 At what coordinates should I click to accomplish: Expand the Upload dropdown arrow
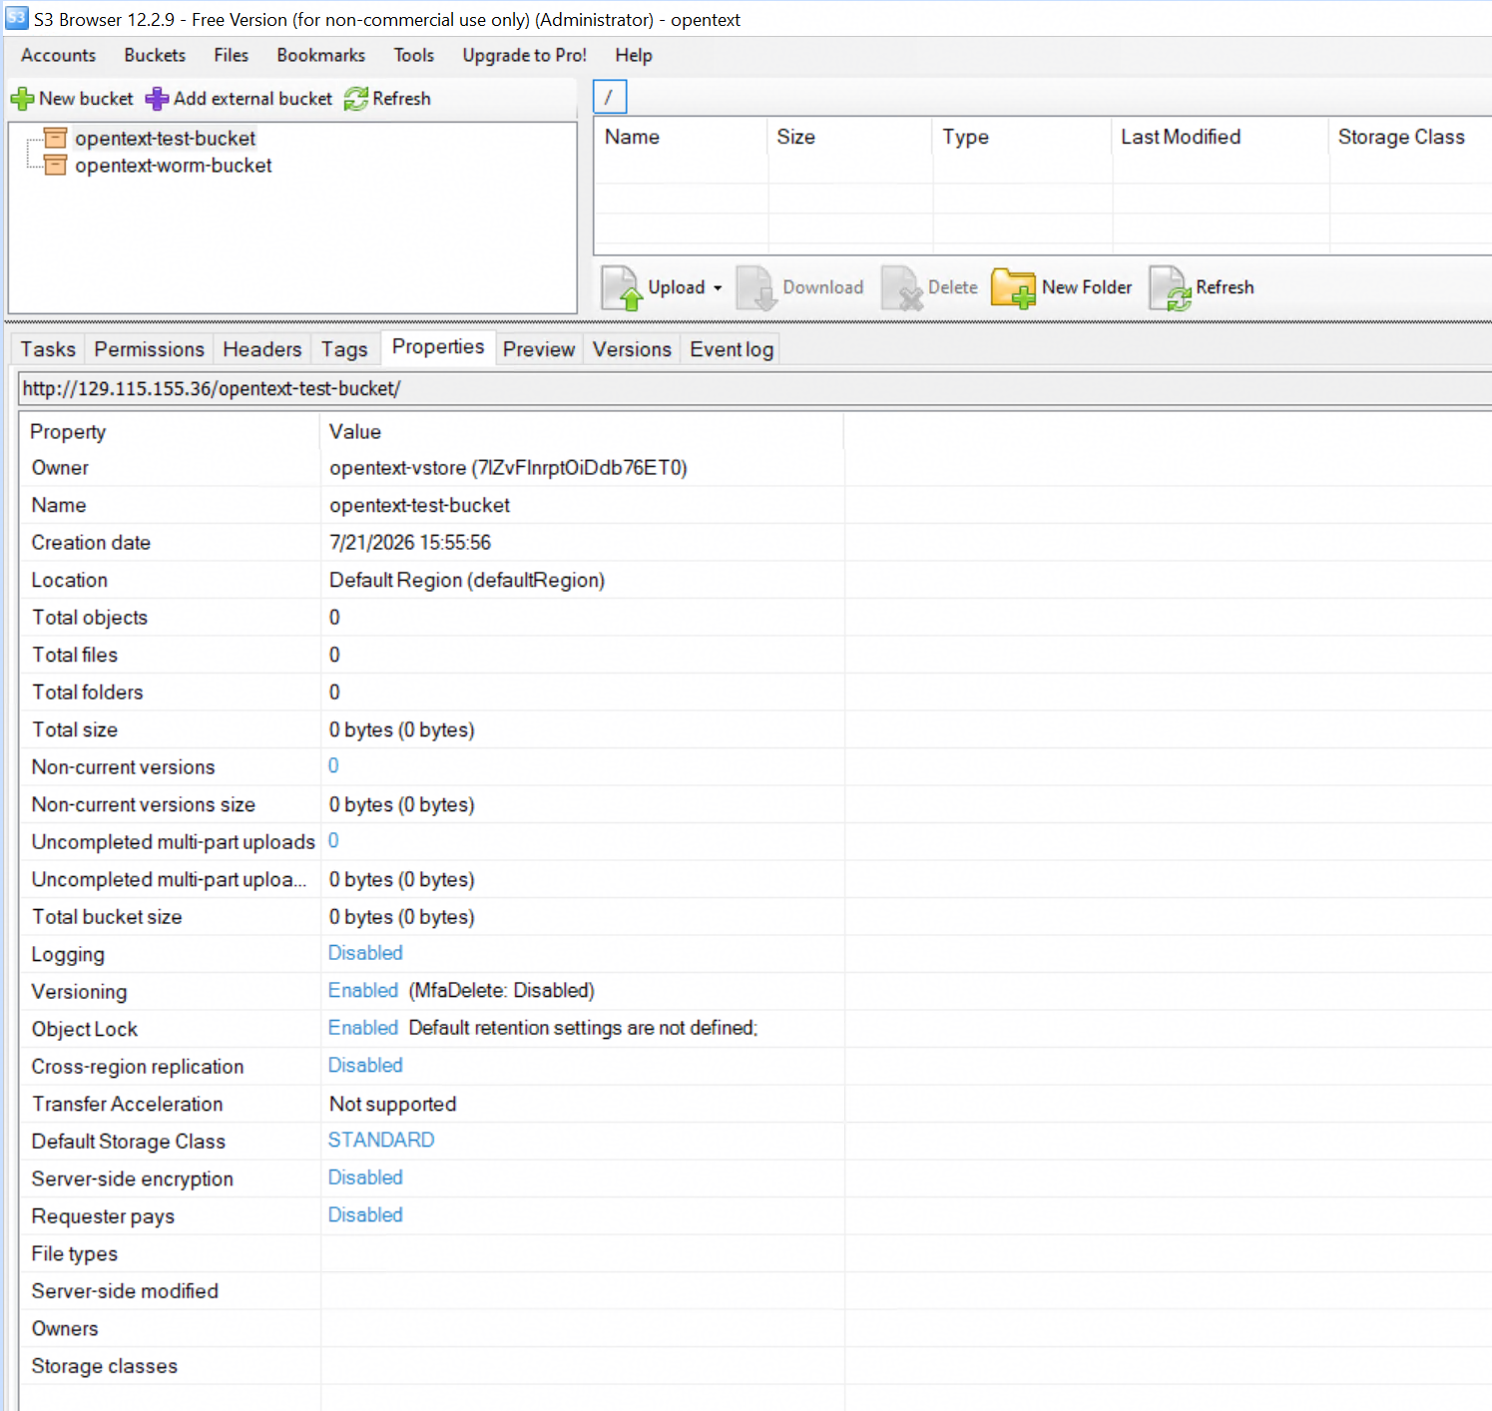pos(718,287)
